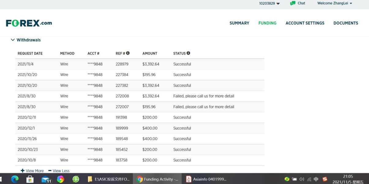Click the STATUS info icon
Image resolution: width=369 pixels, height=184 pixels.
point(188,53)
